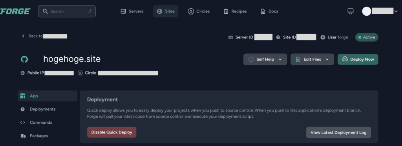Viewport: 402px width, 146px height.
Task: Click the Public IP globe icon
Action: click(x=22, y=73)
